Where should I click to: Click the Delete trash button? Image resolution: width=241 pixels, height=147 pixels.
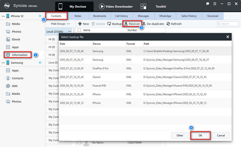click(x=98, y=24)
